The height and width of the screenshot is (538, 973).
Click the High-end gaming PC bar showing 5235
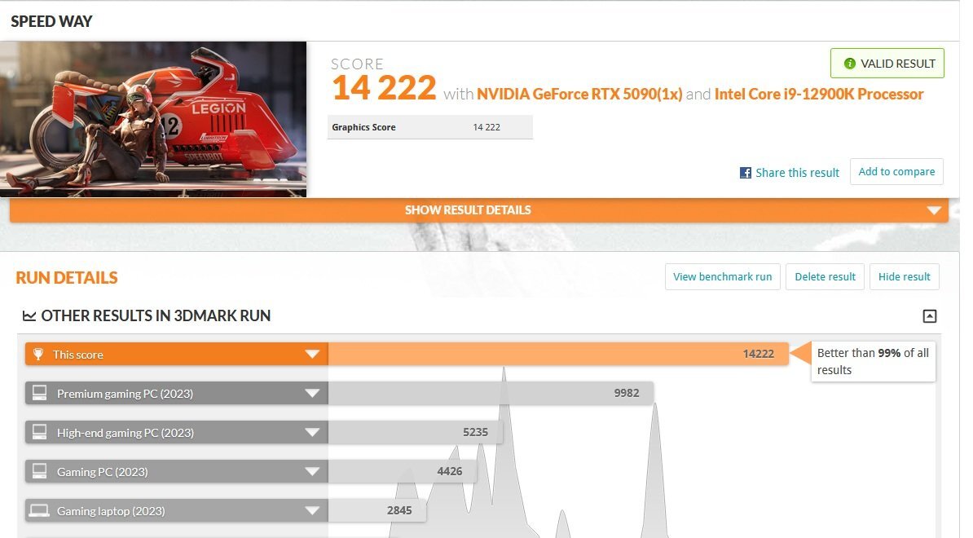[x=415, y=432]
